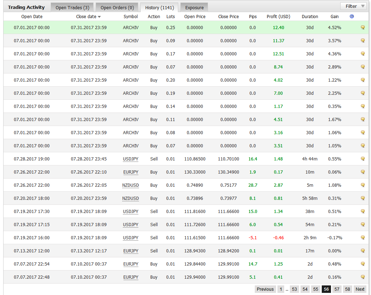The image size is (371, 295).
Task: Open comment icon for 11.37 profit row
Action: point(362,40)
